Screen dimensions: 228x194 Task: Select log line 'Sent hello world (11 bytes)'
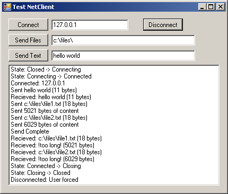click(x=43, y=90)
